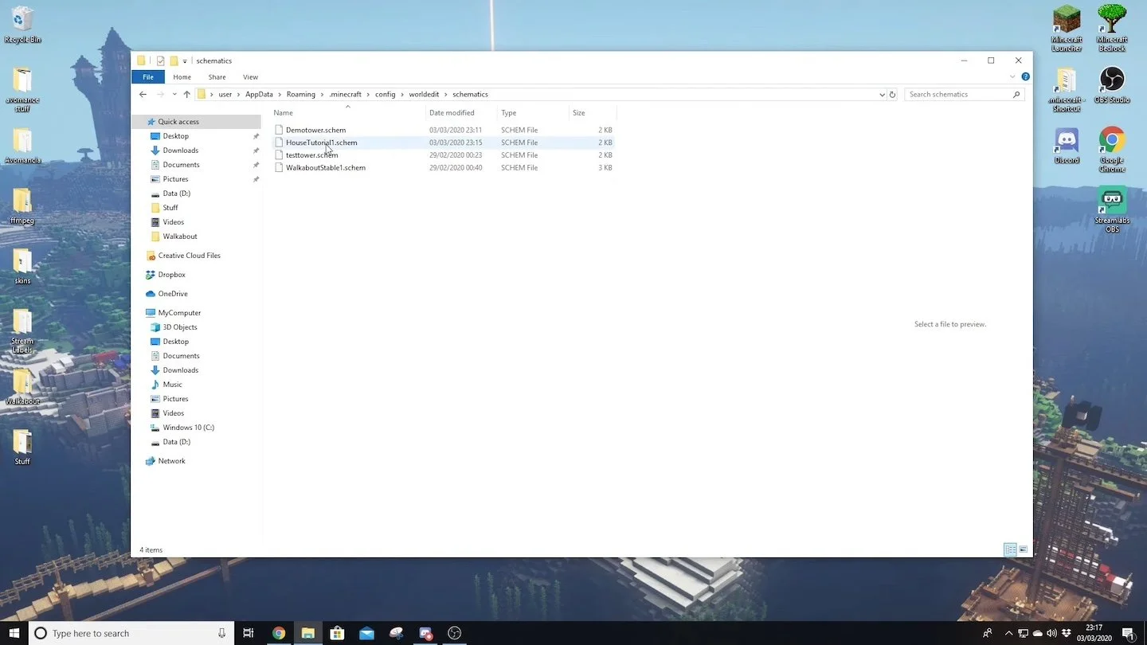Viewport: 1147px width, 645px height.
Task: Unpin Downloads from Quick access
Action: point(256,150)
